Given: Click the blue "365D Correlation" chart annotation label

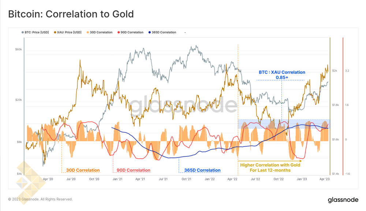Looking at the screenshot, I should (x=202, y=170).
